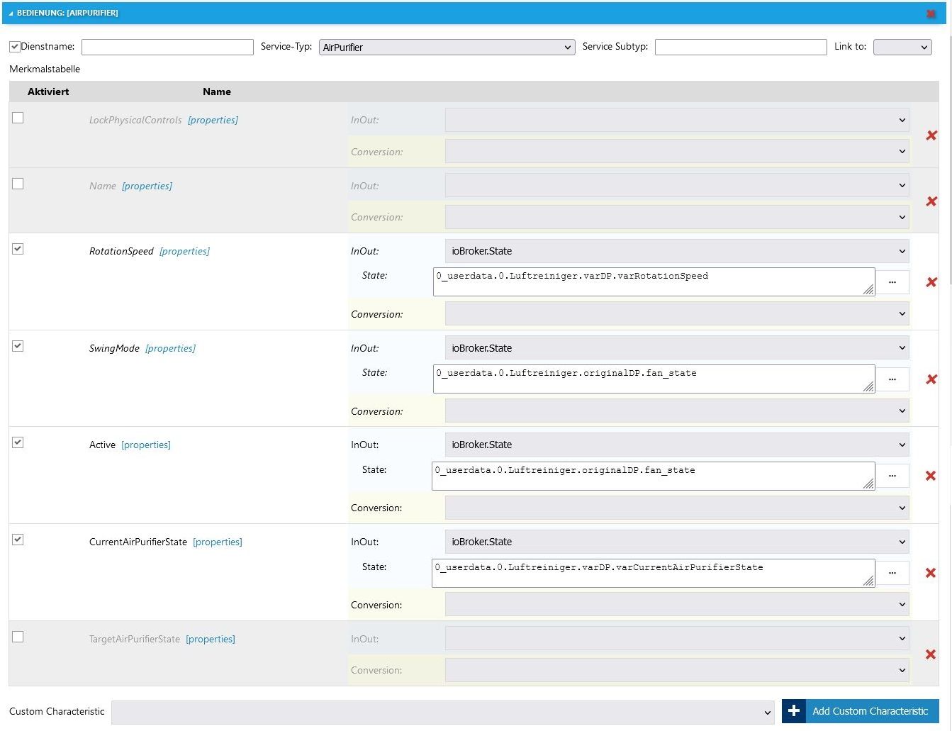Enable the Name characteristic checkbox
The image size is (952, 731).
[x=18, y=184]
